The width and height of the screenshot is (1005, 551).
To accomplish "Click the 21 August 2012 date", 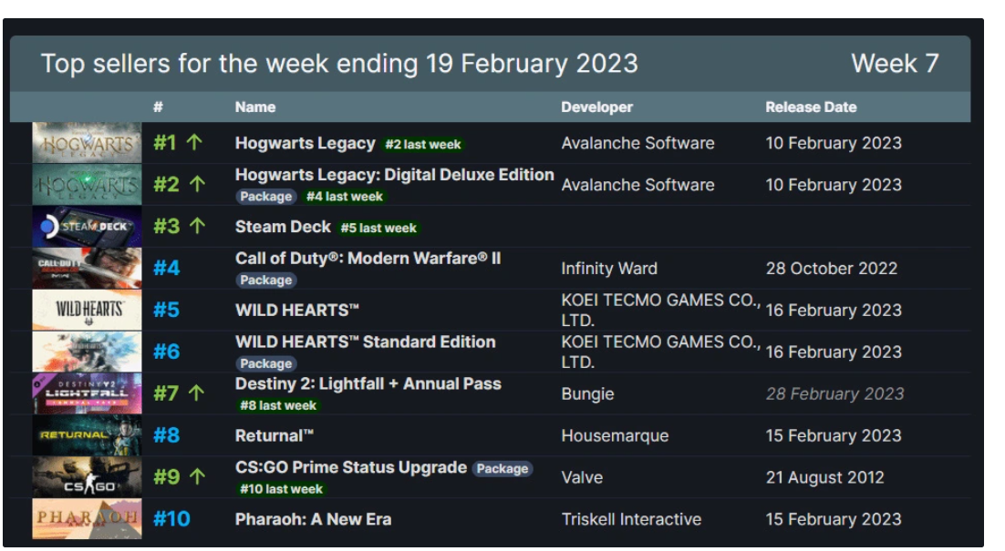I will tap(824, 477).
